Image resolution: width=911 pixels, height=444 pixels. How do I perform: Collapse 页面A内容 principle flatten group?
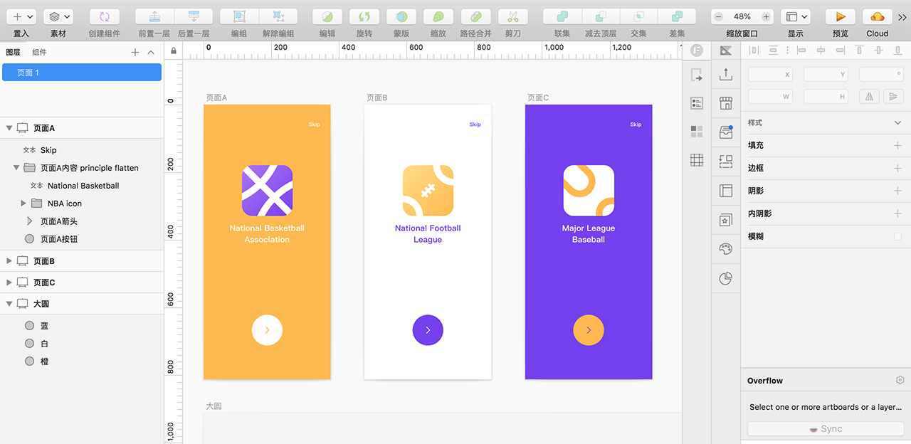tap(16, 168)
